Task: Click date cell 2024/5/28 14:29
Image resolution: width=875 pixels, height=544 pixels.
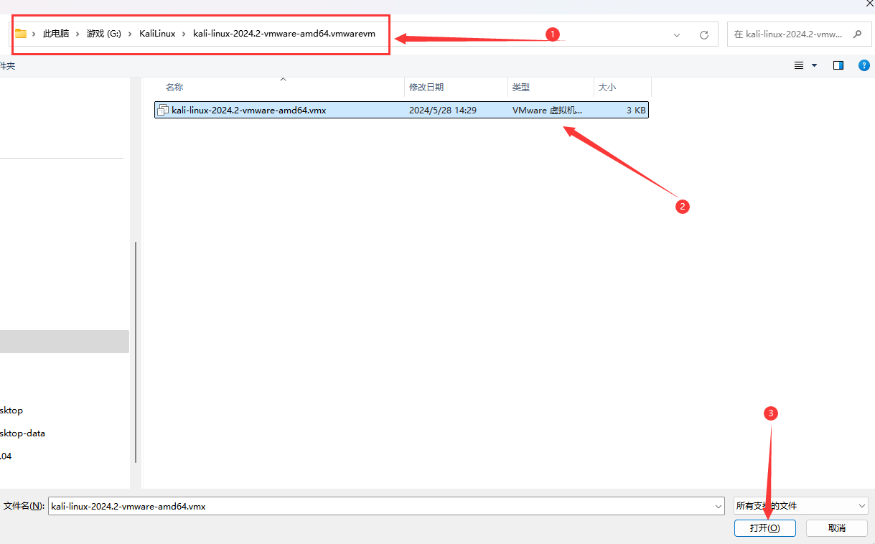Action: pos(443,111)
